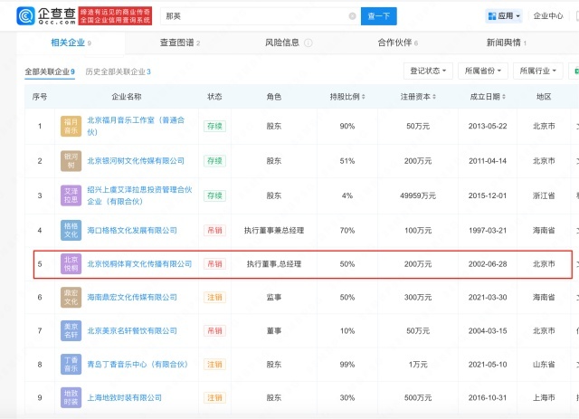Click the 1997-03-21 founding date cell
Viewport: 579px width, 419px height.
pyautogui.click(x=488, y=230)
